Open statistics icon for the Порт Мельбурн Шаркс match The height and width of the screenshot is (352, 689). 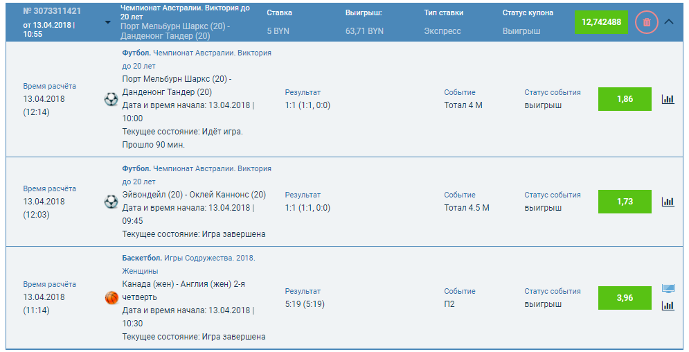click(668, 99)
